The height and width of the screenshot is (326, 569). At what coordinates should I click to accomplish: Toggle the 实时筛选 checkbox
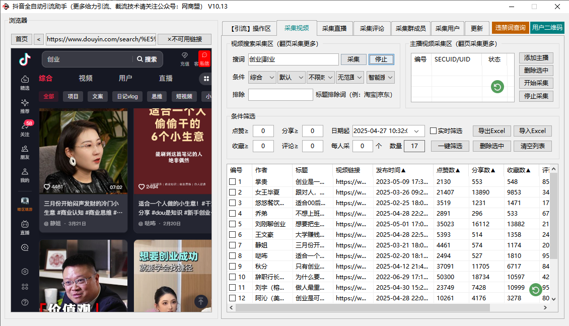(433, 131)
